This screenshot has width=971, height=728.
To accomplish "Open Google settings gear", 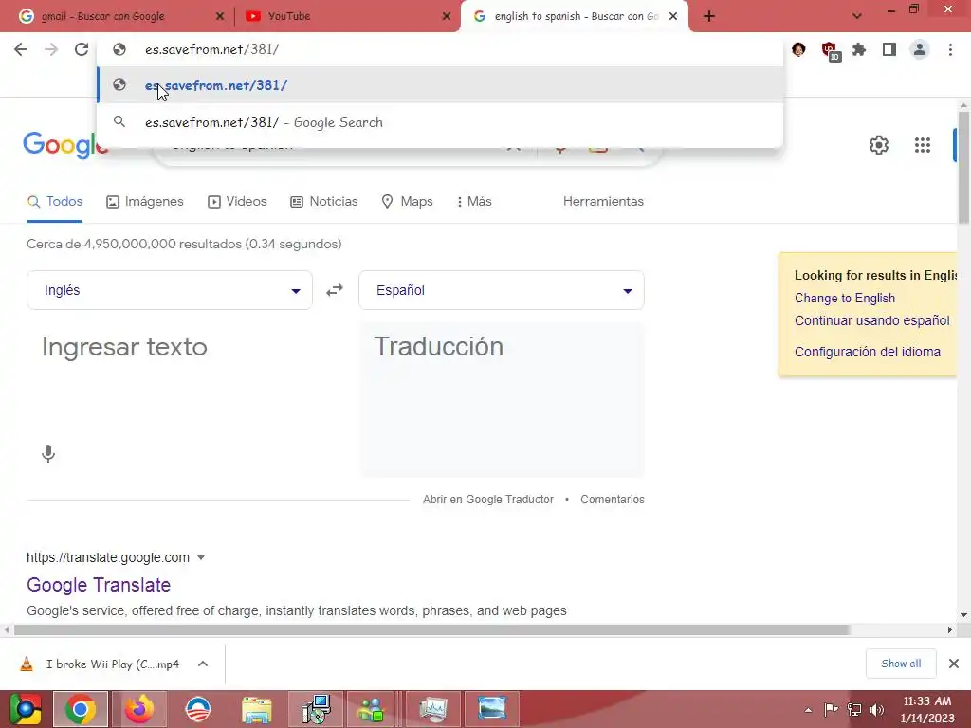I will coord(879,145).
